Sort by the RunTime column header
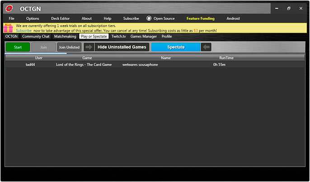310x182 pixels. pos(226,58)
